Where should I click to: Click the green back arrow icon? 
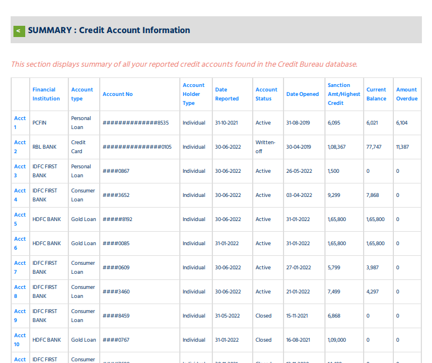19,31
